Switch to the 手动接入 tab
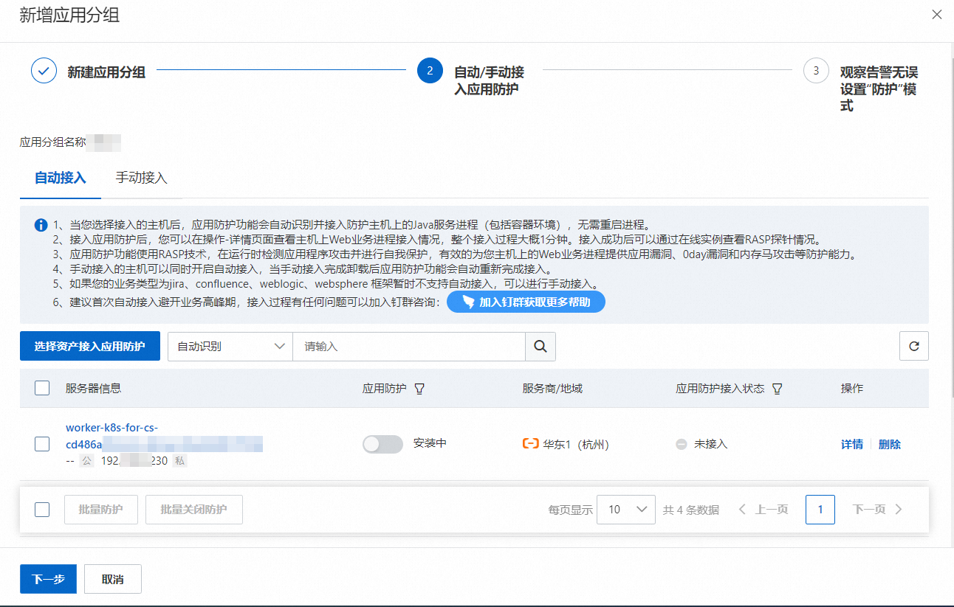The height and width of the screenshot is (607, 954). 142,178
